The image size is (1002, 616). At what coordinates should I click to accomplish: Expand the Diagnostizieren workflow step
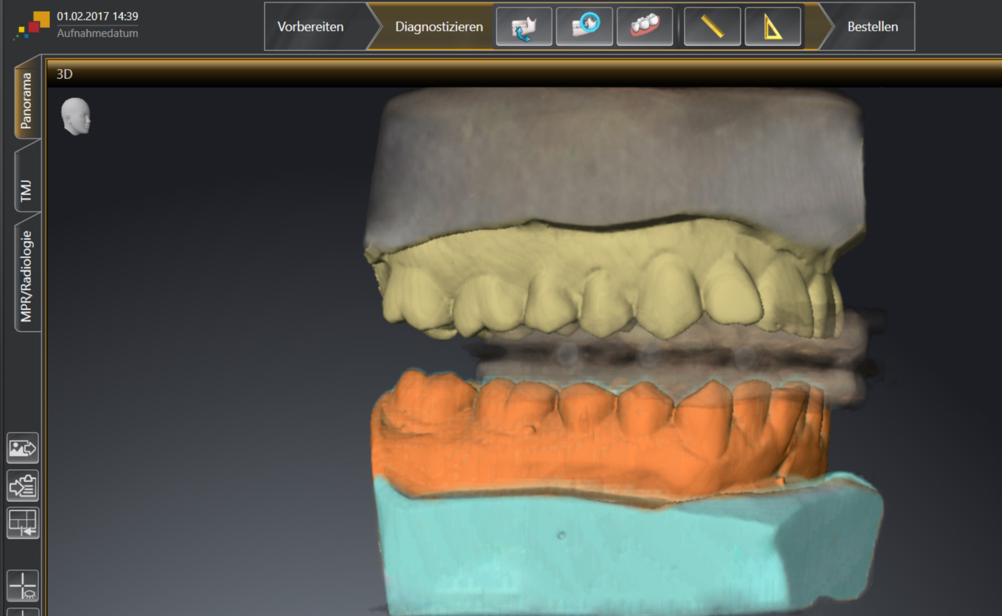438,27
